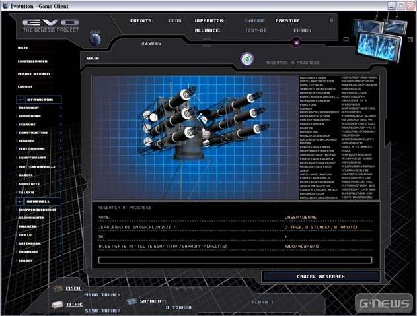The width and height of the screenshot is (417, 316).
Task: Click the Alpha 1 planet label
Action: [262, 302]
